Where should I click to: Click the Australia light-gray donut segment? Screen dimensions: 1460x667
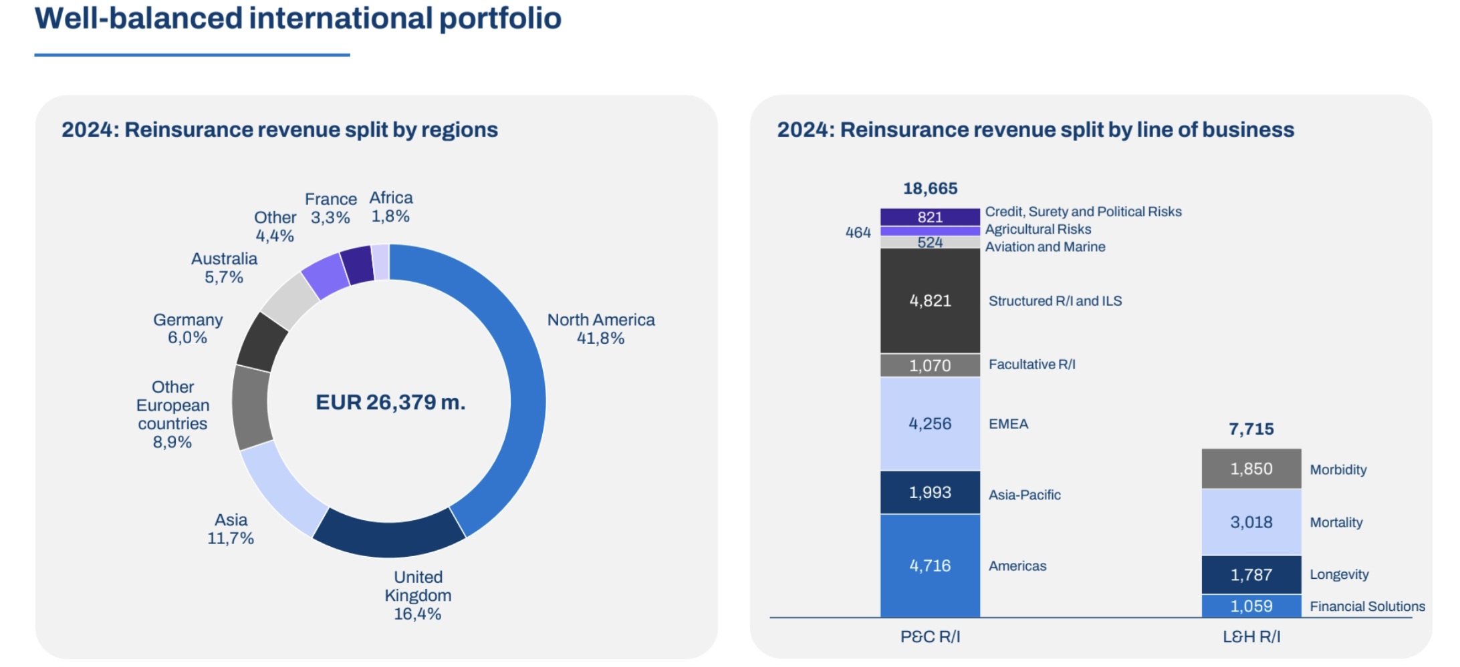click(290, 302)
